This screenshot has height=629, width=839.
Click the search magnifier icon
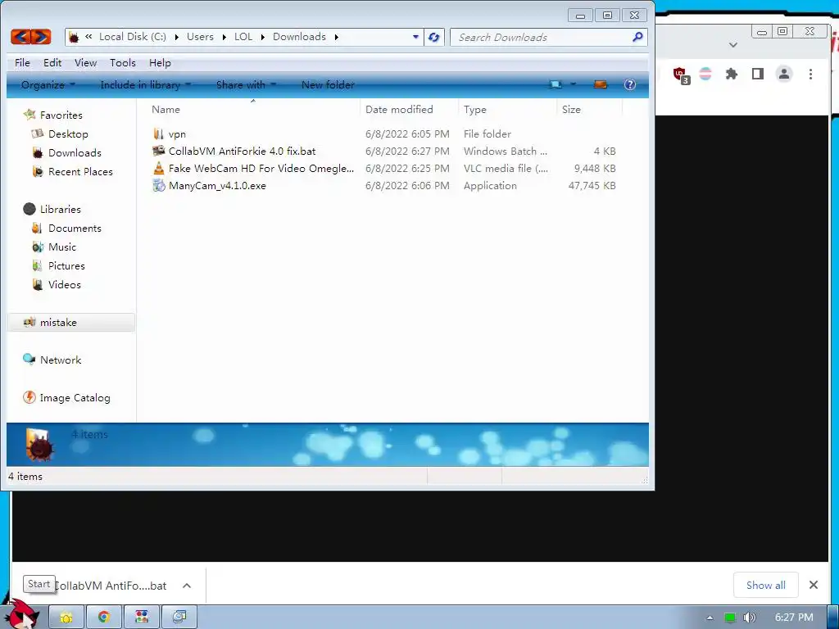point(637,37)
